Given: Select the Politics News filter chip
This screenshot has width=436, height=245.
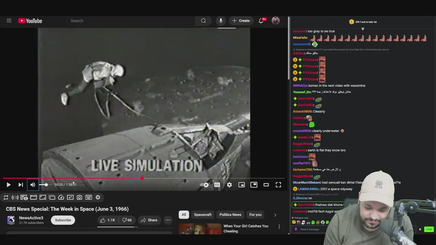Looking at the screenshot, I should 230,215.
